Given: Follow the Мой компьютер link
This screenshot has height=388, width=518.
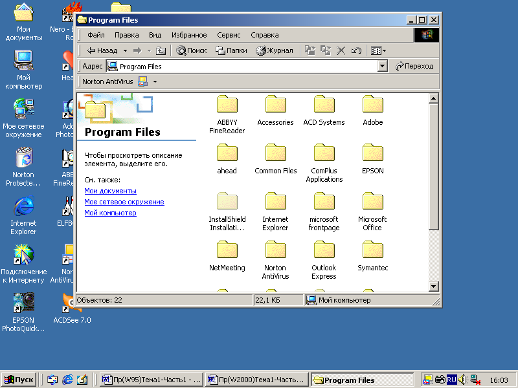Looking at the screenshot, I should point(110,213).
